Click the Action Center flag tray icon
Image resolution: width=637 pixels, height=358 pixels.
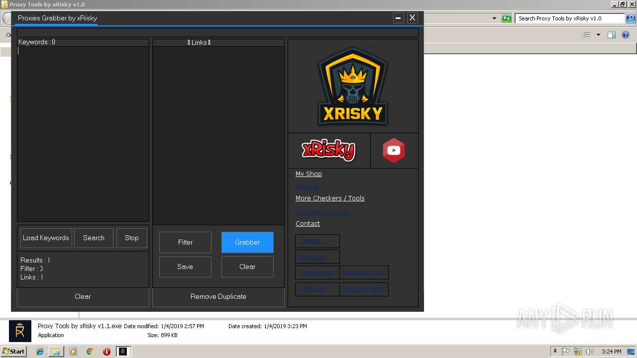[566, 352]
